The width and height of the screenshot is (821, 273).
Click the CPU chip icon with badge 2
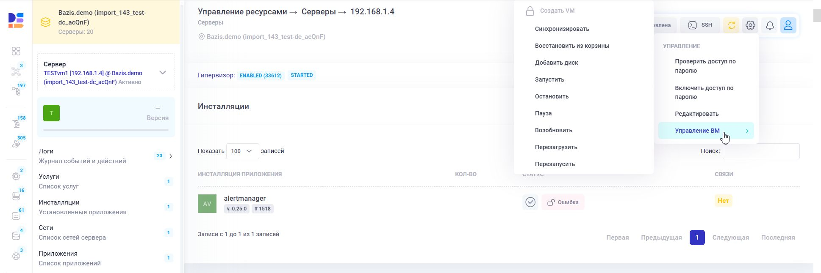pyautogui.click(x=16, y=176)
